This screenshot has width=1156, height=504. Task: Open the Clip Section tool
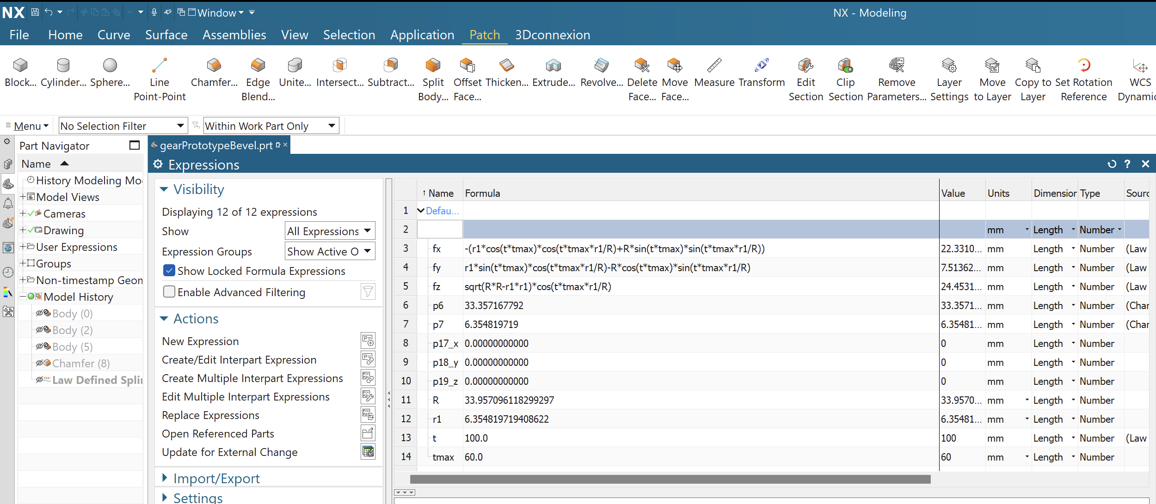(845, 66)
